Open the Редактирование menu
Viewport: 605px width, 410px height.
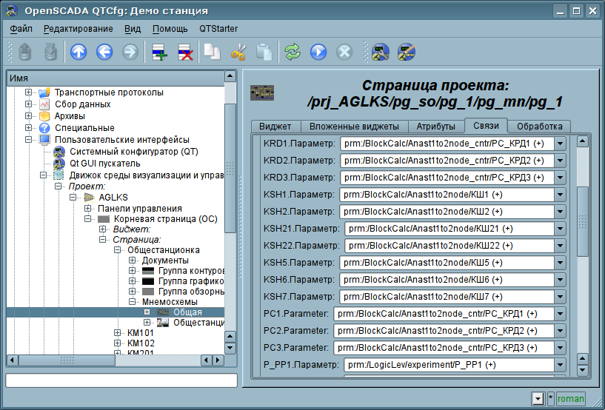click(x=78, y=29)
